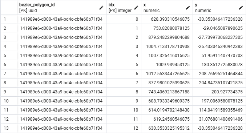This screenshot has height=133, width=246.
Task: Click edit pencil icon in idx column
Action: (136, 8)
